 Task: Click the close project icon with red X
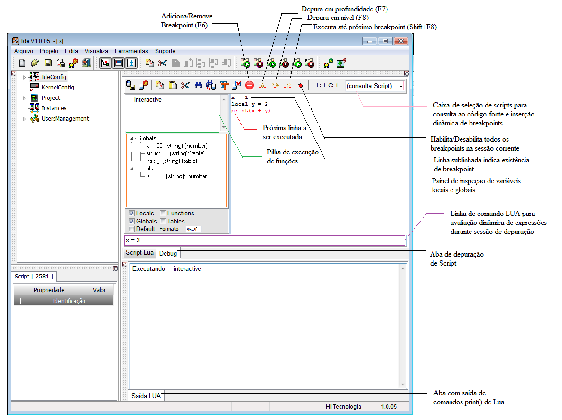[x=74, y=63]
